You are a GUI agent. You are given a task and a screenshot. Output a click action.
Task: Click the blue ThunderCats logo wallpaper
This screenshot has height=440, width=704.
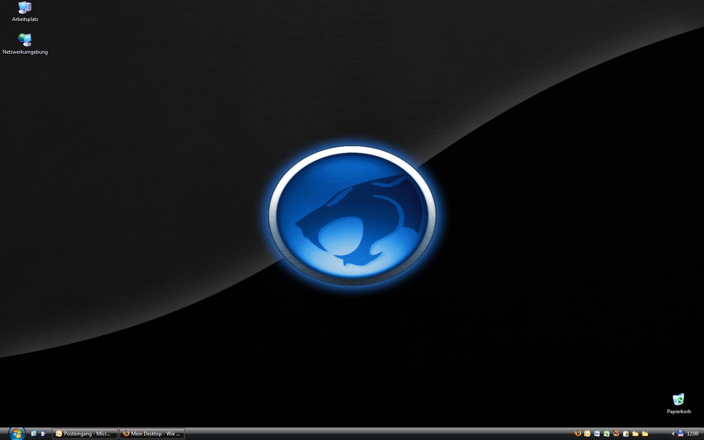click(x=352, y=216)
